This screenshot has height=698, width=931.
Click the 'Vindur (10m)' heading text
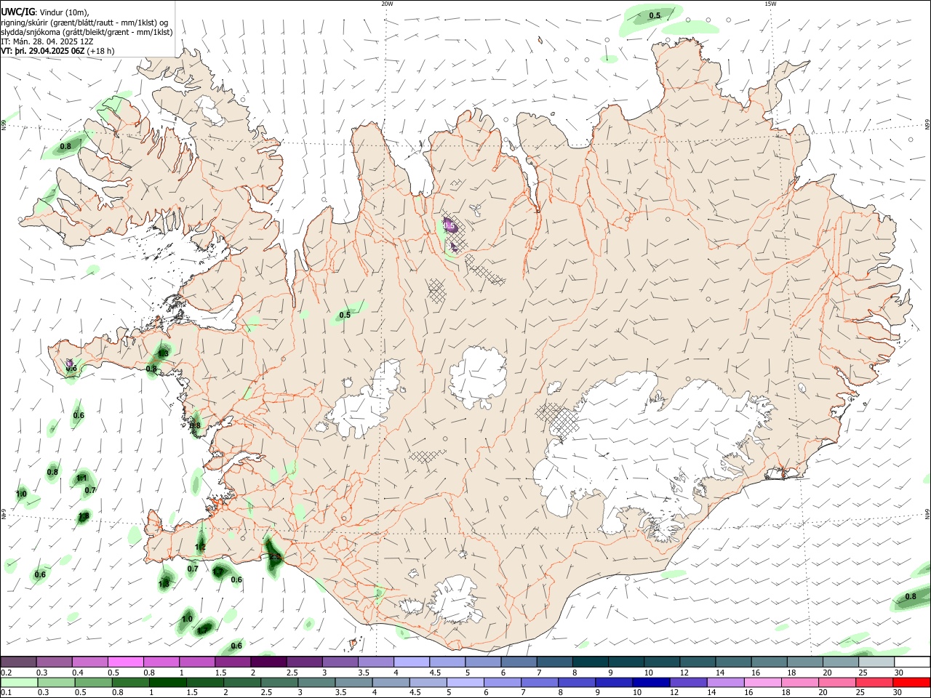[64, 12]
